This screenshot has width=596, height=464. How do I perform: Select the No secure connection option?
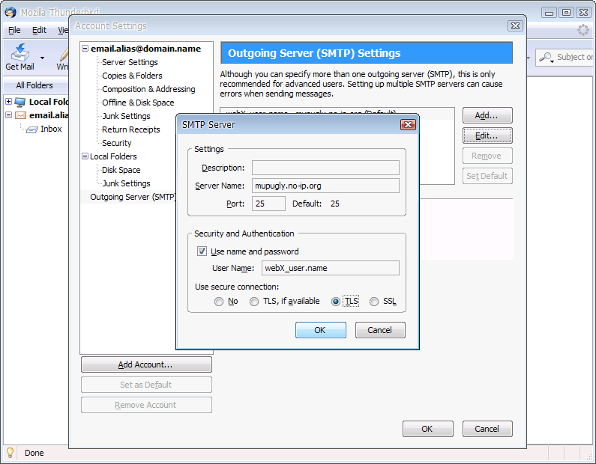pos(219,302)
